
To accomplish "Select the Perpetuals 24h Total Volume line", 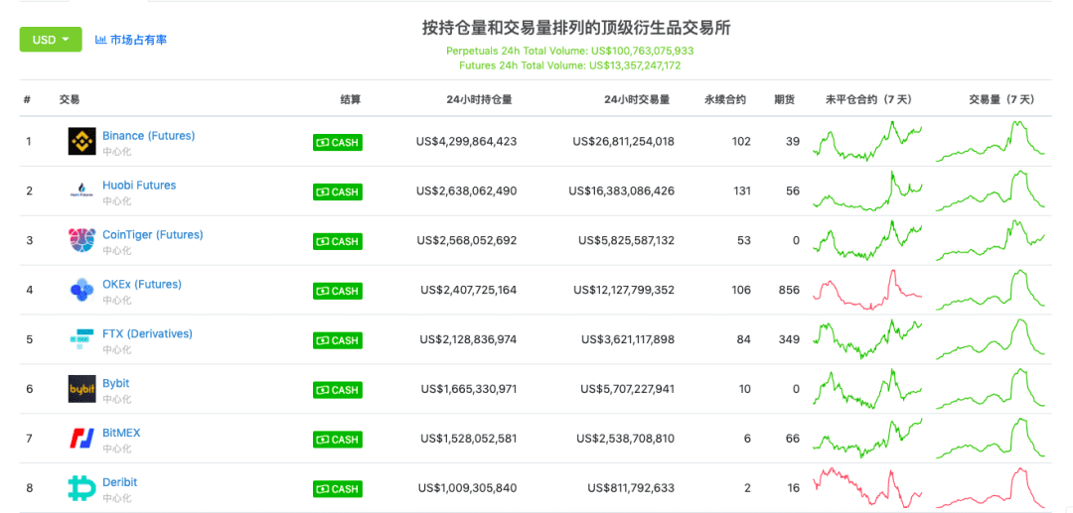I will 570,51.
